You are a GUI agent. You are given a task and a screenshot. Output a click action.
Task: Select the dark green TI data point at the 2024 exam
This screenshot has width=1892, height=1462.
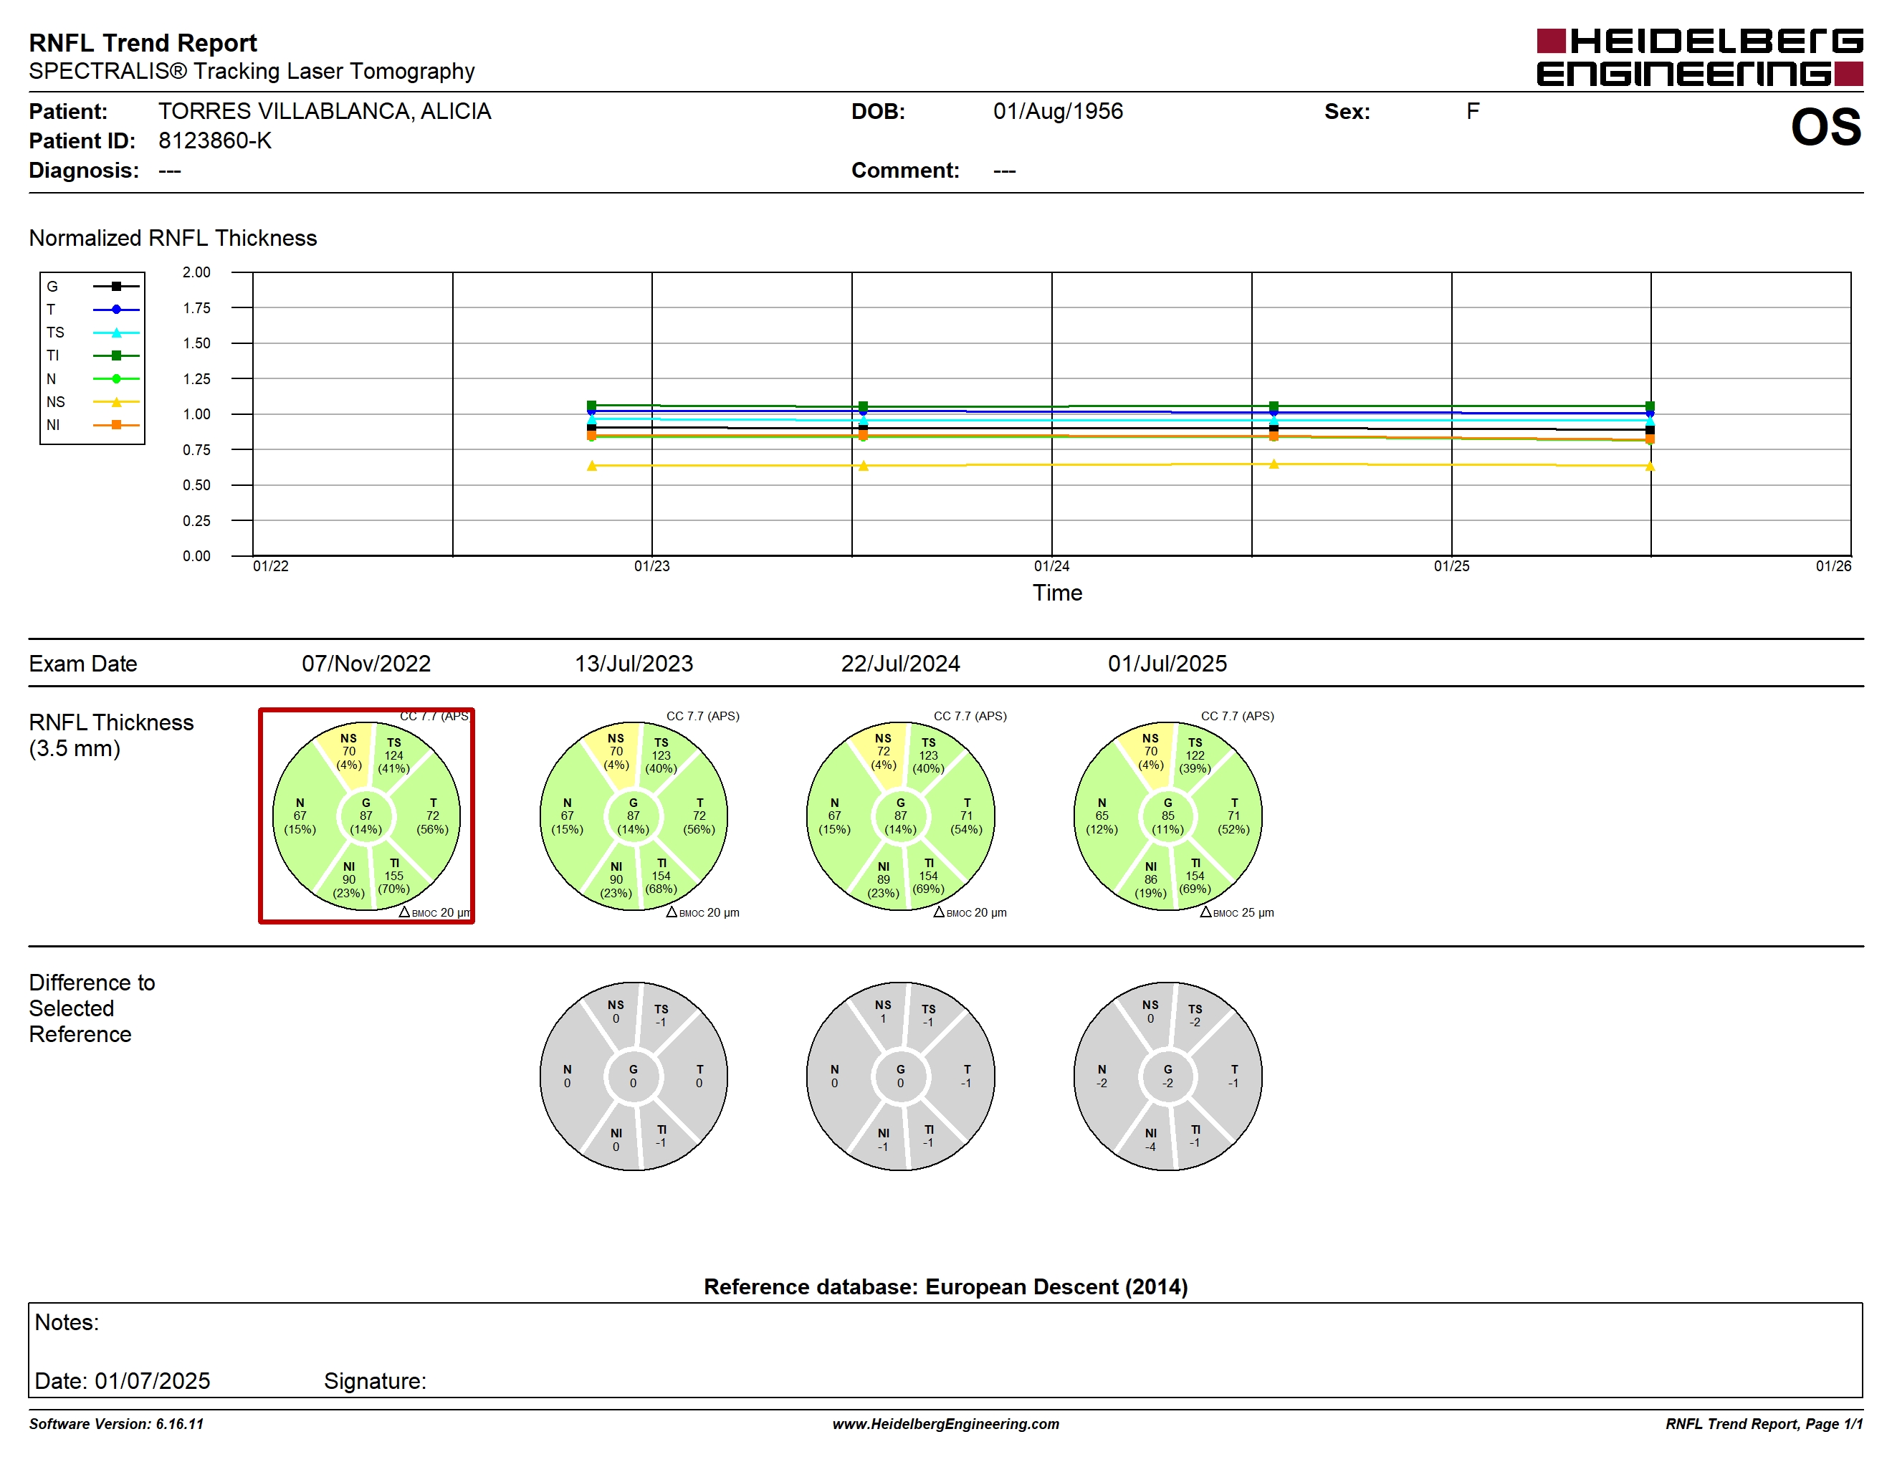(1274, 406)
